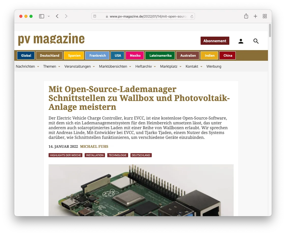
Task: Open the Technologie tag
Action: tap(118, 155)
